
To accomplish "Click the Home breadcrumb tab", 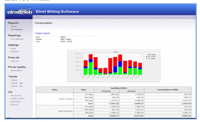I will point(39,17).
